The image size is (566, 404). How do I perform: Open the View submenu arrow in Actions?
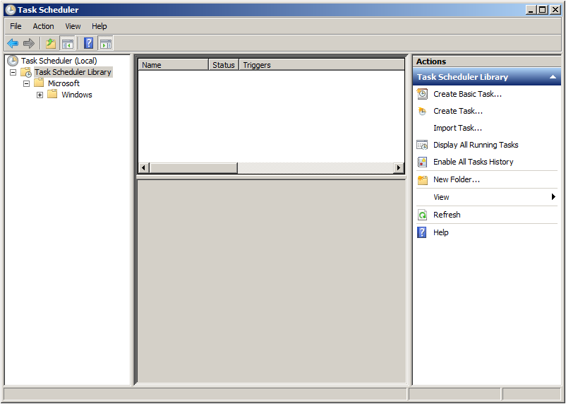(553, 197)
